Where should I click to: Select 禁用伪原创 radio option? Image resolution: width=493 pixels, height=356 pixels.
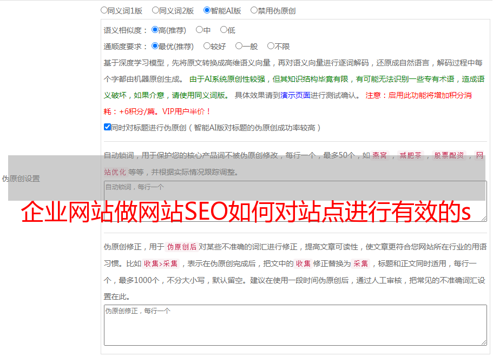click(254, 10)
